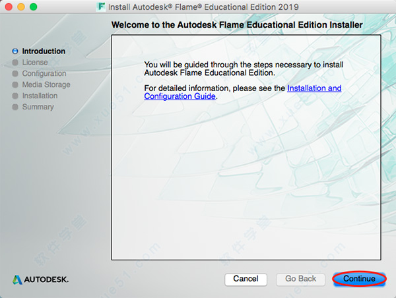The width and height of the screenshot is (396, 298).
Task: Click the disabled Go Back button
Action: [x=300, y=279]
